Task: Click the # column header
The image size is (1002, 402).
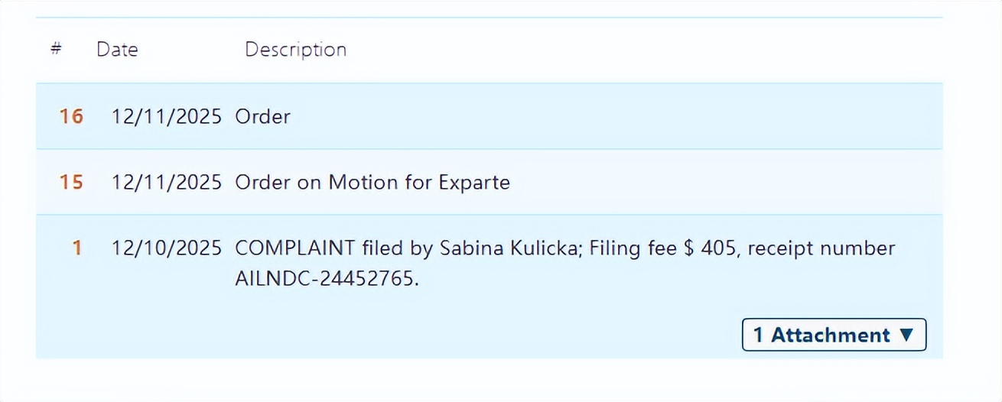Action: coord(56,49)
